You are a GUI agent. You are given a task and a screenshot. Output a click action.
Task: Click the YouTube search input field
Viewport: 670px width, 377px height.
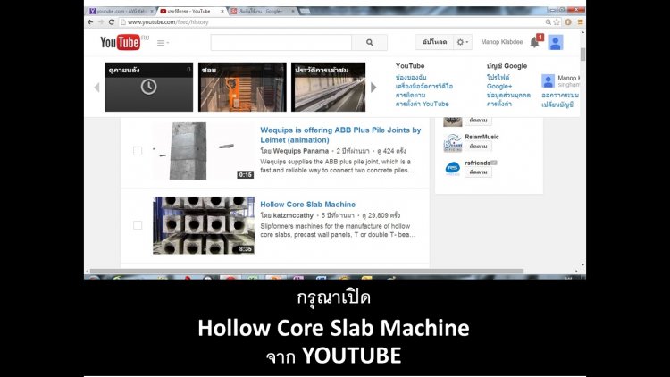tap(281, 42)
